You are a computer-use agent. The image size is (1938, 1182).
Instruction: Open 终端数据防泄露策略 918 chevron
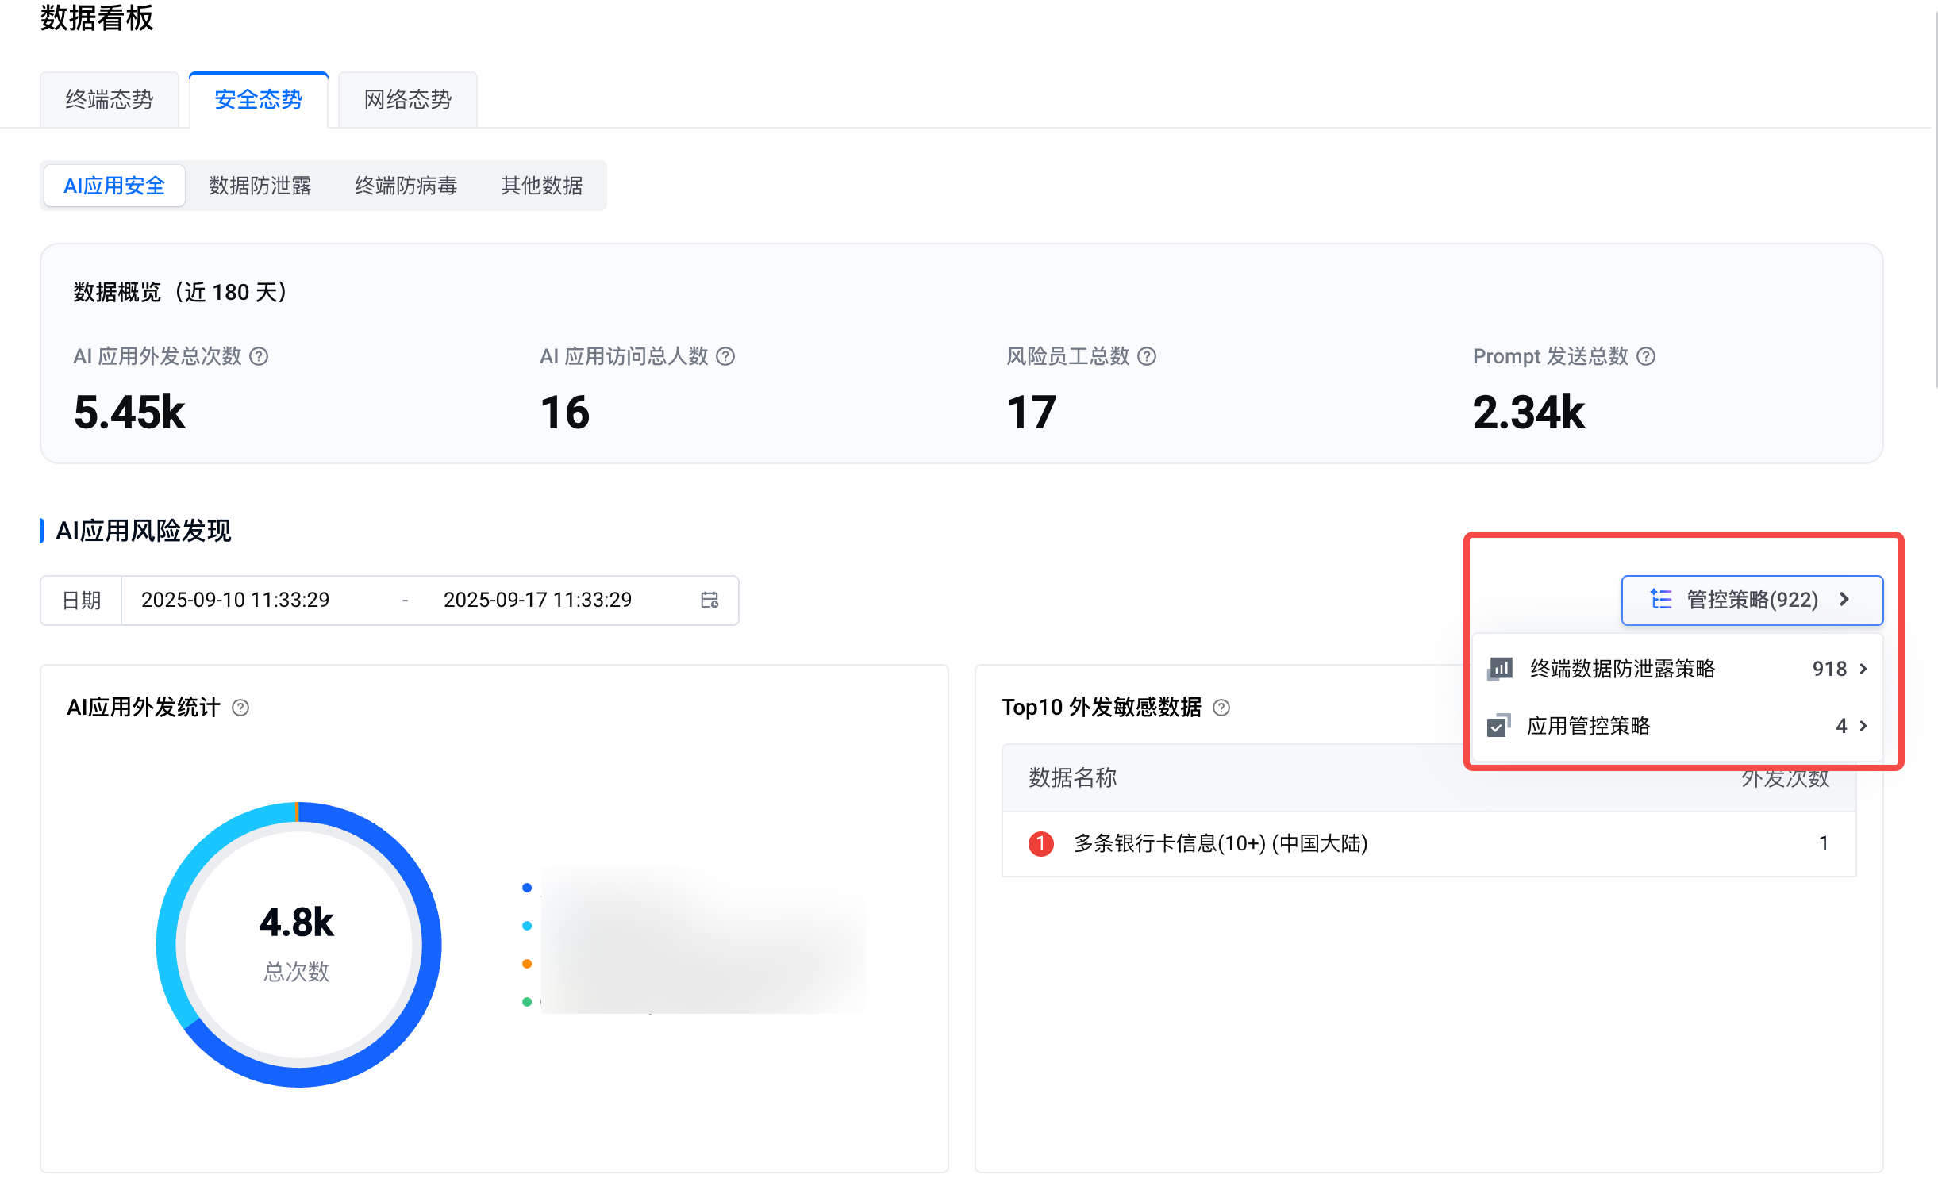pyautogui.click(x=1863, y=669)
